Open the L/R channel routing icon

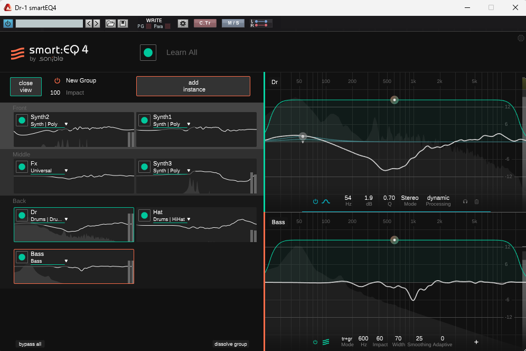pos(261,23)
